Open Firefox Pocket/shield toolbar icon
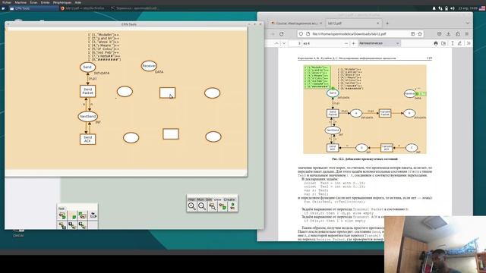Image resolution: width=486 pixels, height=273 pixels. click(x=439, y=34)
